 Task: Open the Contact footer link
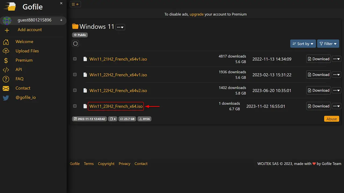pos(141,164)
